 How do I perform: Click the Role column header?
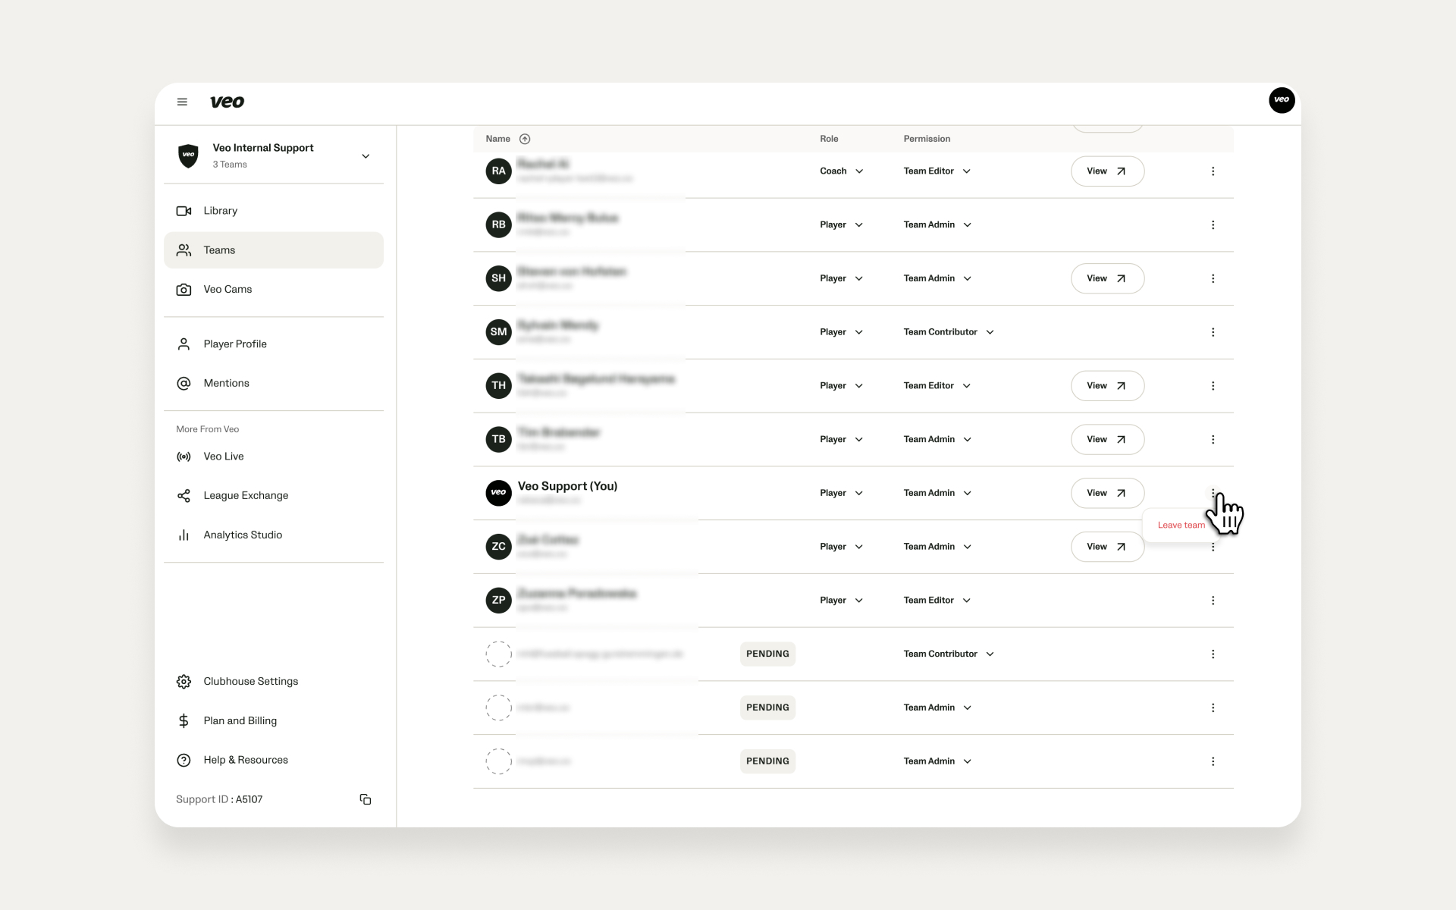coord(829,139)
